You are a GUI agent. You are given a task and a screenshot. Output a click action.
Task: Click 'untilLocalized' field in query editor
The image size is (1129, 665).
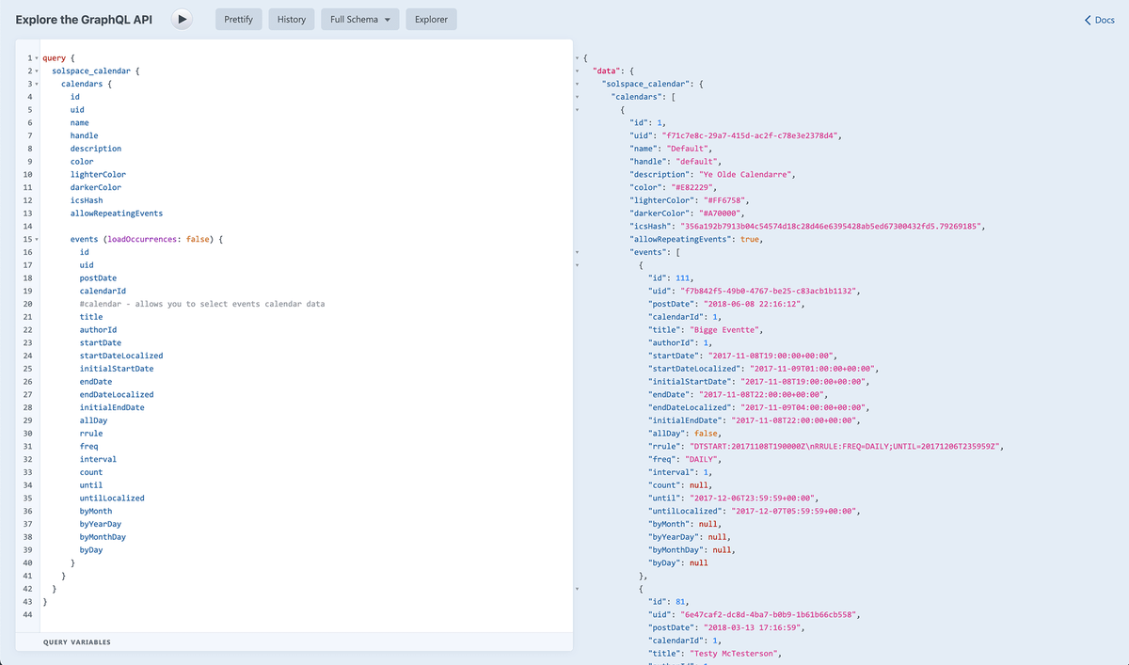(x=112, y=499)
